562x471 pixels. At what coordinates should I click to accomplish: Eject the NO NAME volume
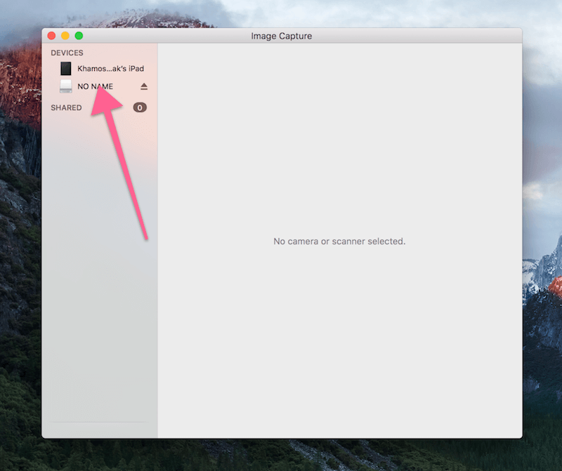pos(144,86)
